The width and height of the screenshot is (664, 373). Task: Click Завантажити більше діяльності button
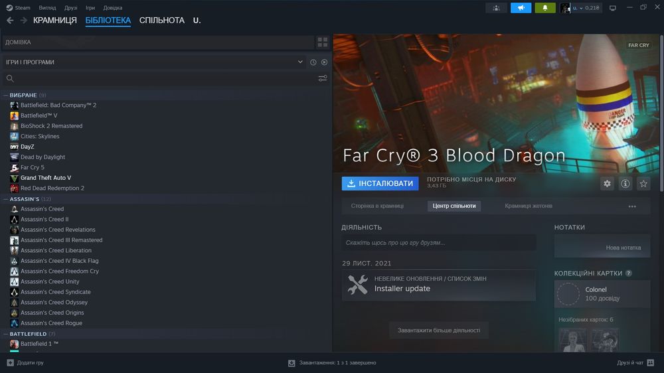(439, 331)
